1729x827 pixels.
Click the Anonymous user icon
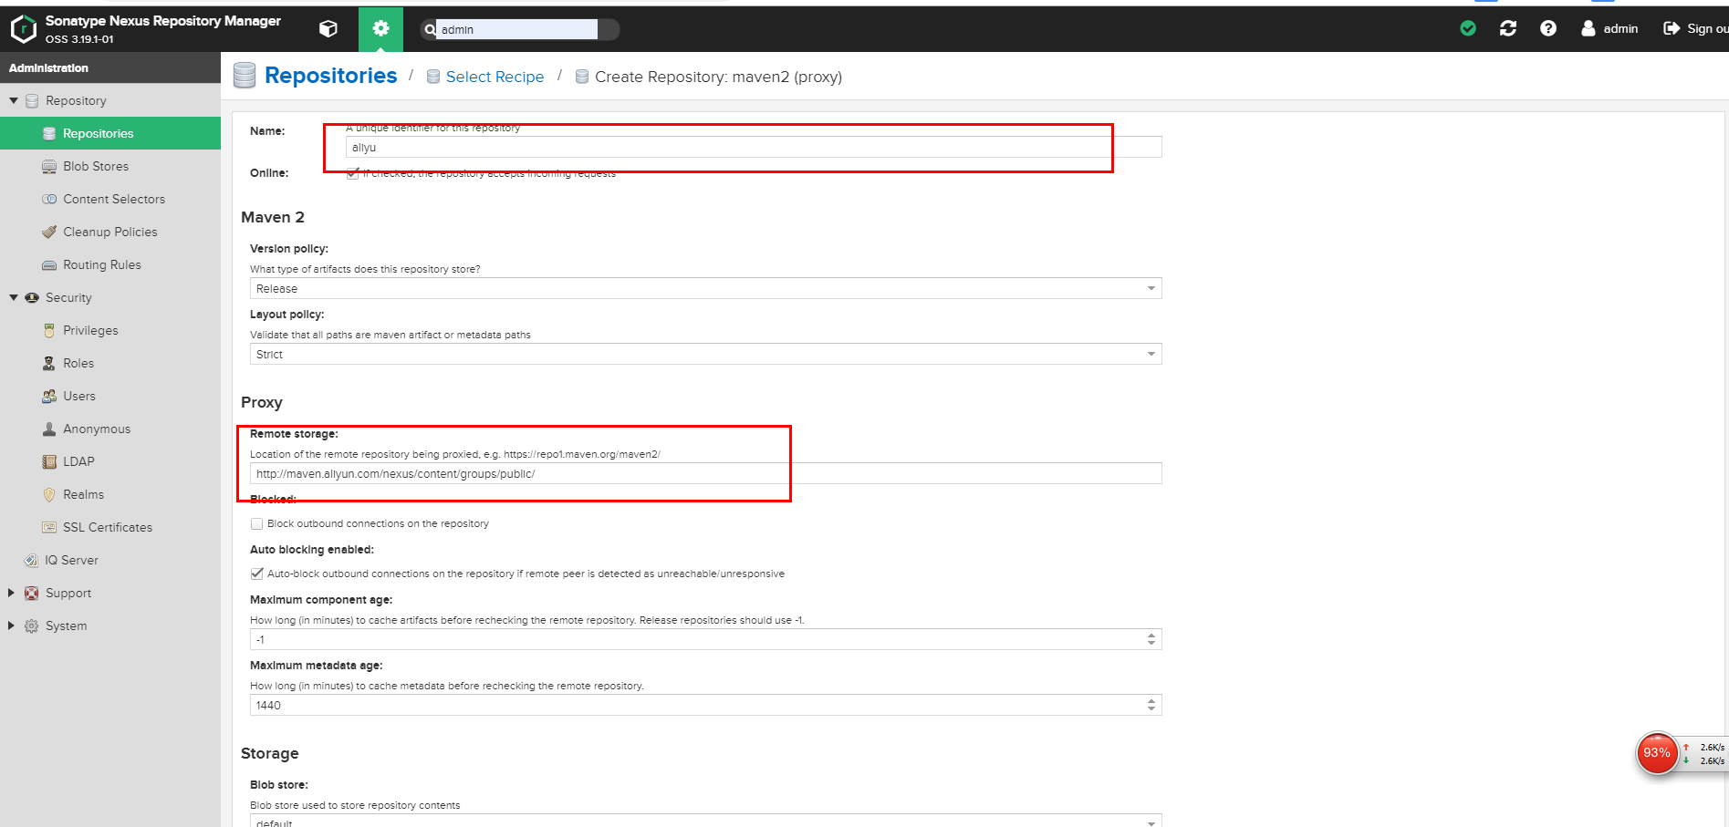pos(49,429)
